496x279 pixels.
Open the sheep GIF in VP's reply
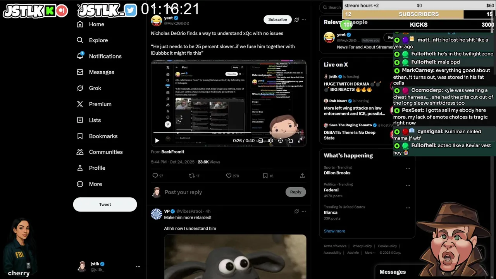pos(235,257)
